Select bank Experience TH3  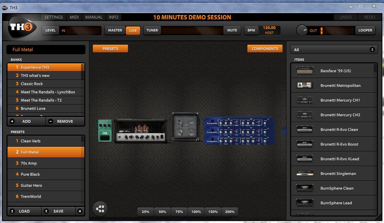(x=46, y=67)
